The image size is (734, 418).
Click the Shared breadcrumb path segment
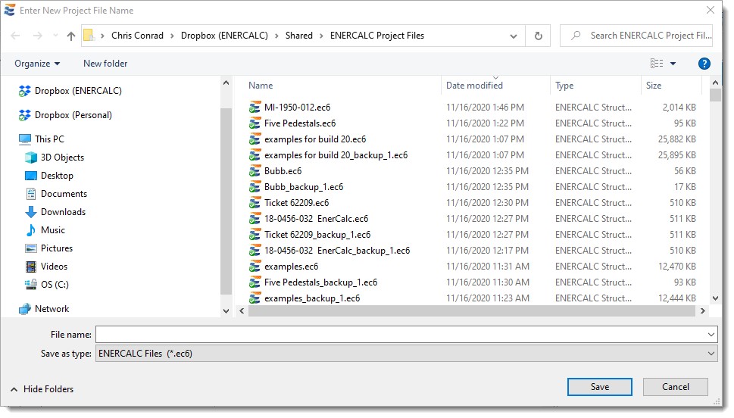[x=298, y=36]
